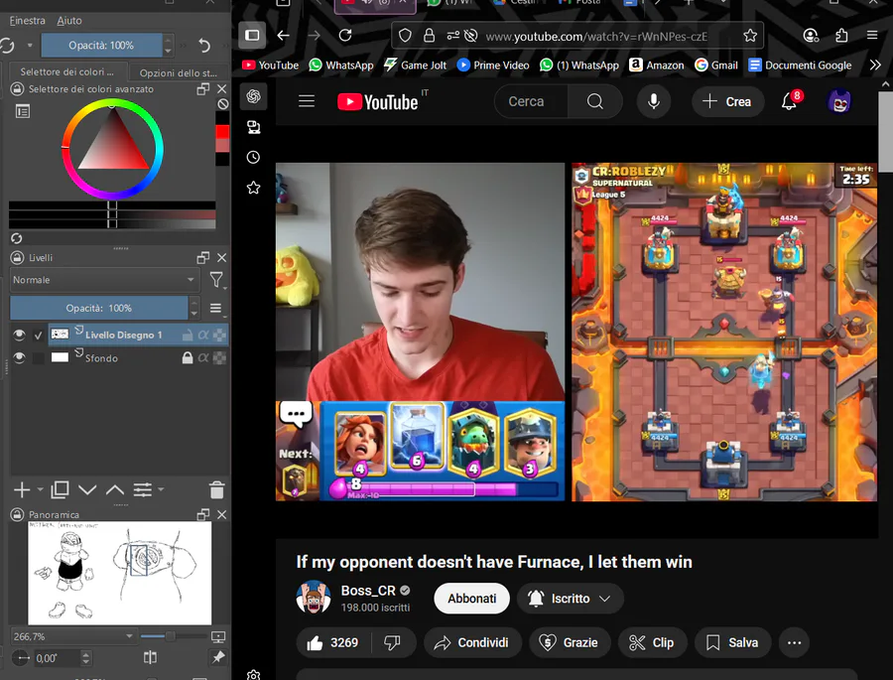Float the Livelli docker
This screenshot has width=893, height=680.
pos(202,258)
